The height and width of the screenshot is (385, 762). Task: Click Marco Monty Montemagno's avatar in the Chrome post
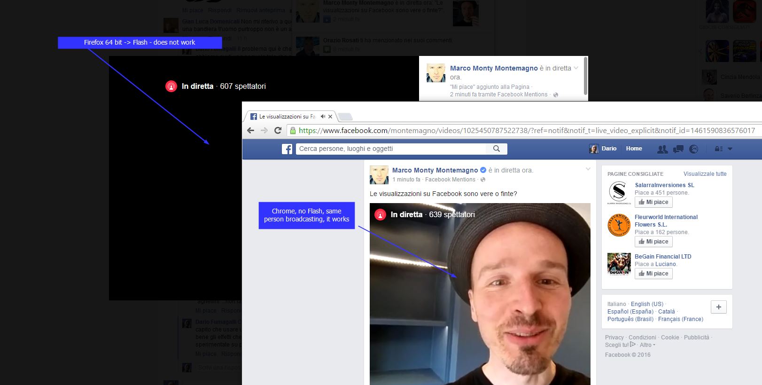379,175
